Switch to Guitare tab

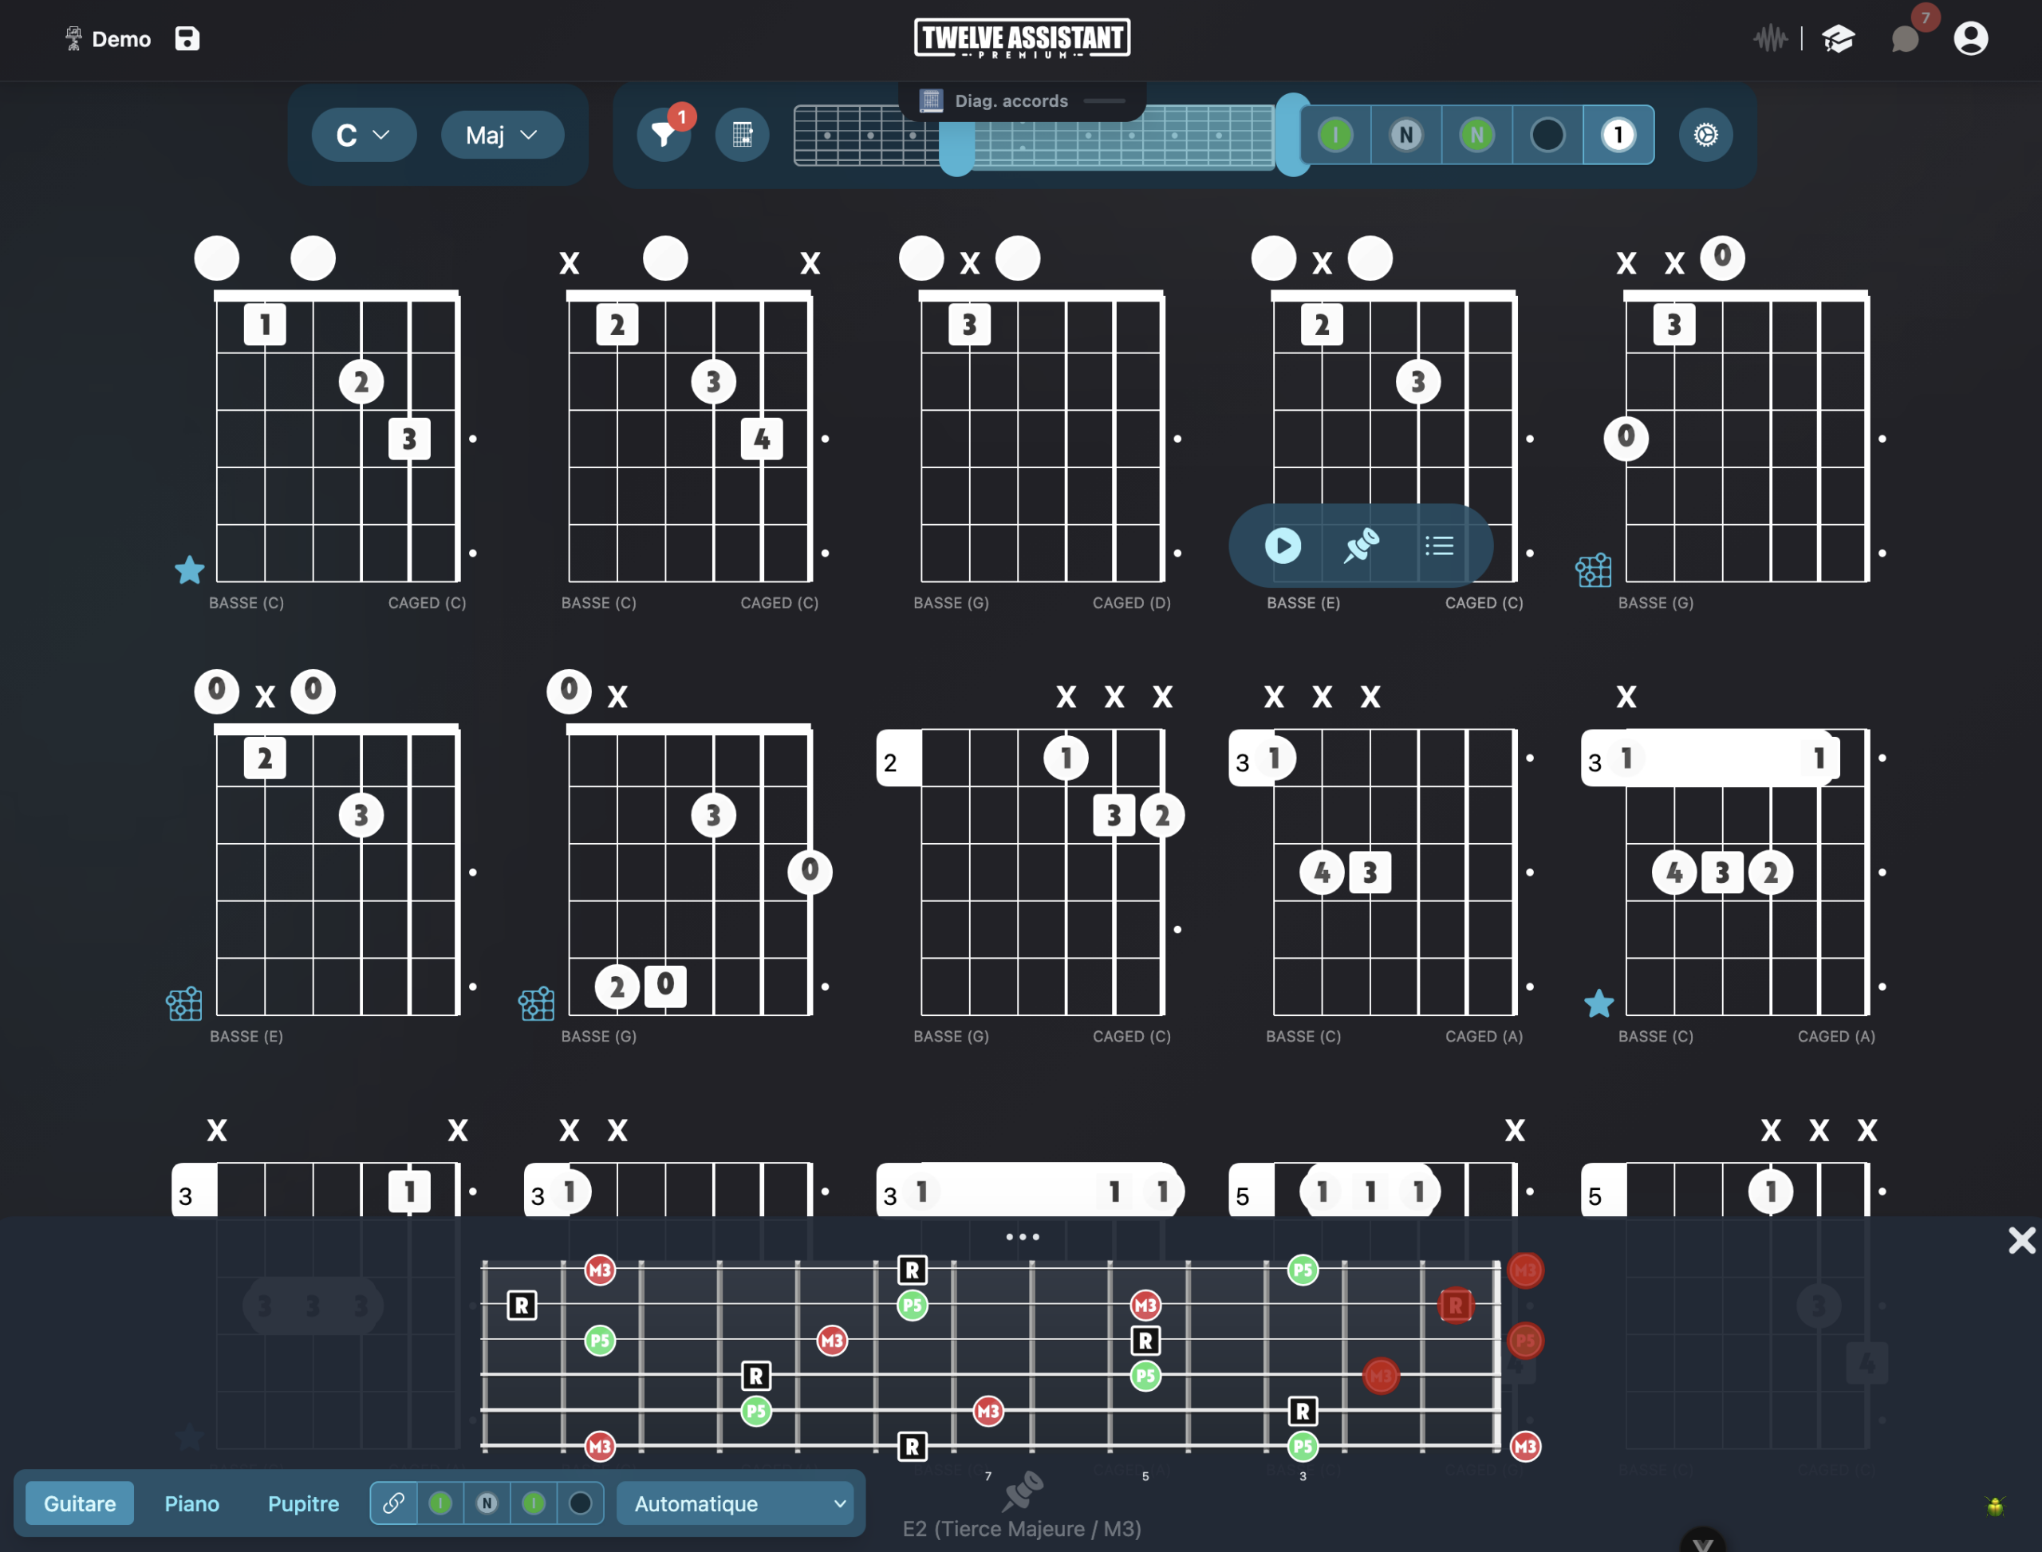click(80, 1503)
